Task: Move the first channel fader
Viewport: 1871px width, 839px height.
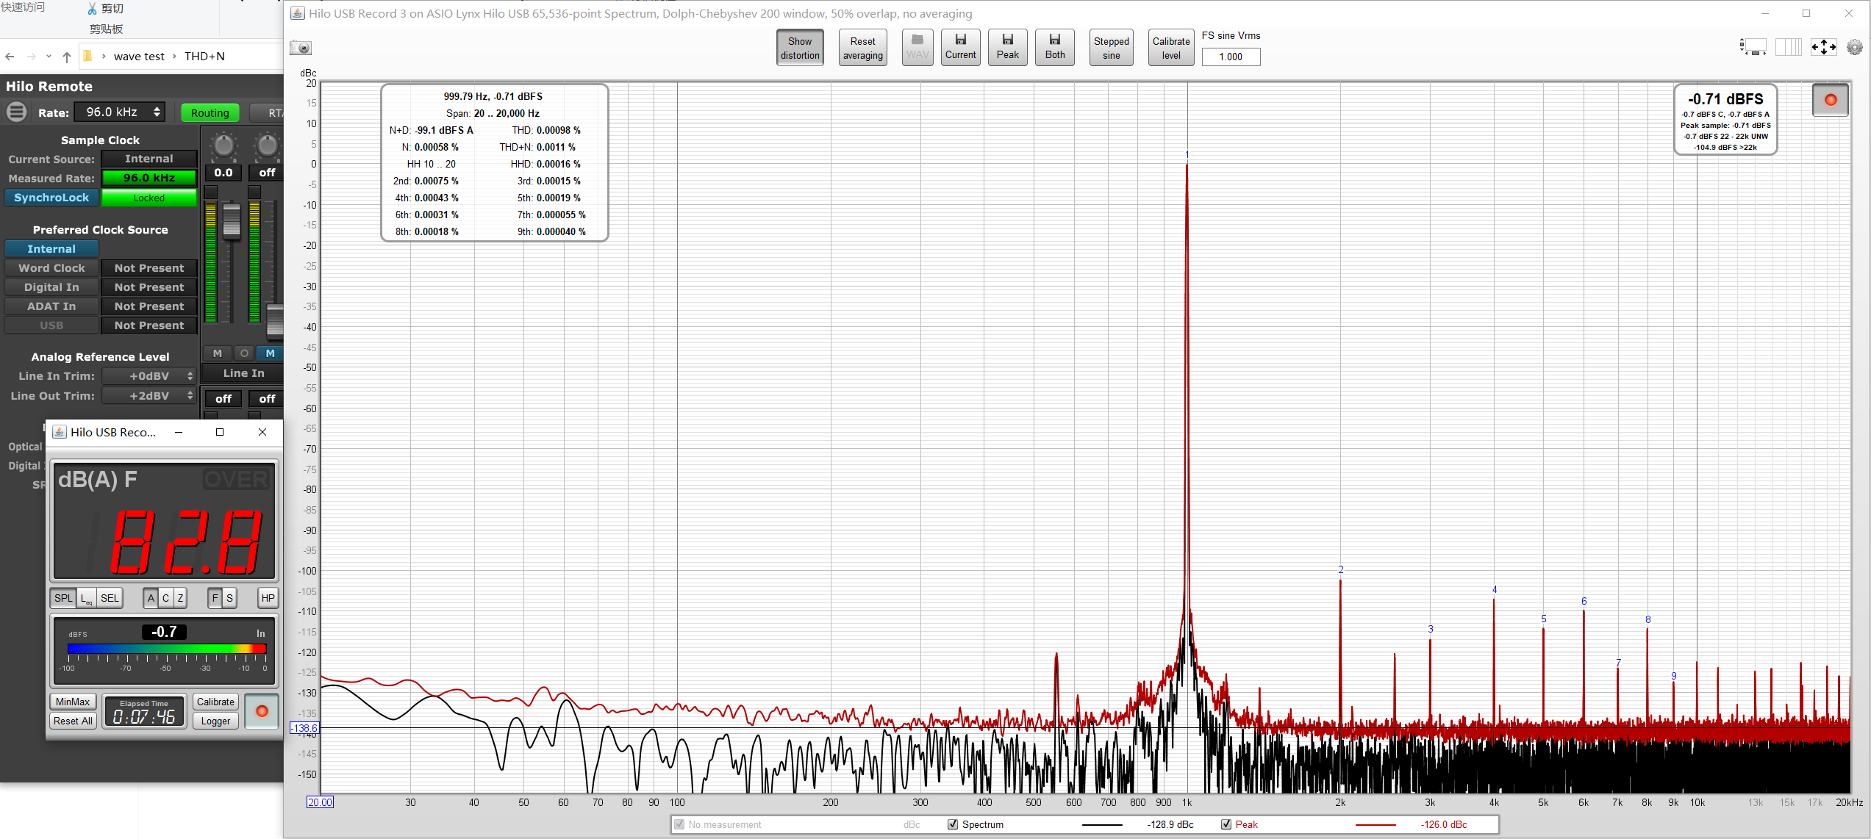Action: [232, 221]
